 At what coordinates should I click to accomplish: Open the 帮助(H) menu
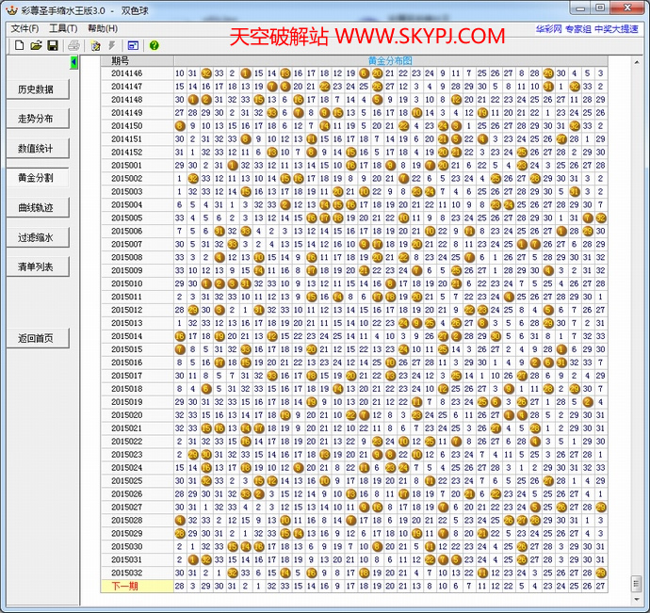click(x=102, y=28)
